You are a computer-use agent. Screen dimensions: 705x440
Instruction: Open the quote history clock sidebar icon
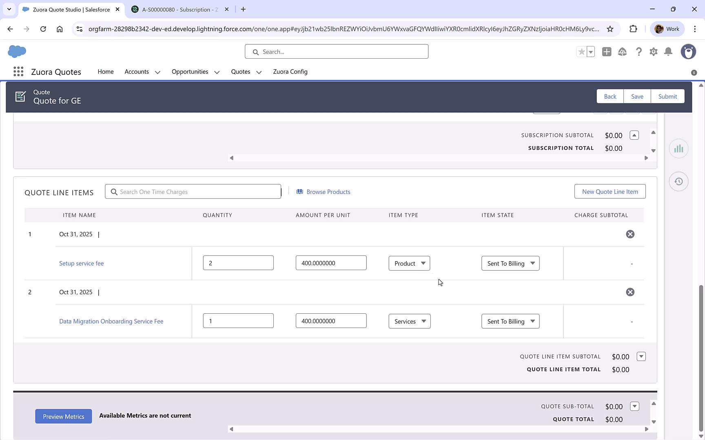point(678,181)
